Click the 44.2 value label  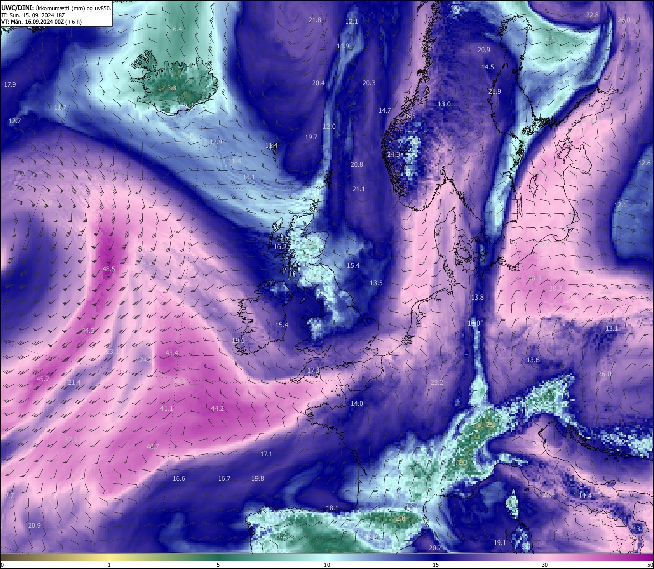click(x=217, y=408)
